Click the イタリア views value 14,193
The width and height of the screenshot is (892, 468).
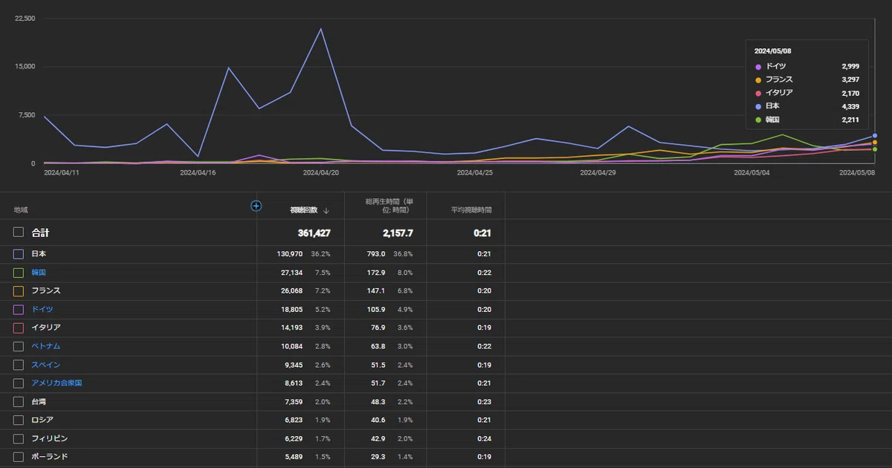[294, 328]
